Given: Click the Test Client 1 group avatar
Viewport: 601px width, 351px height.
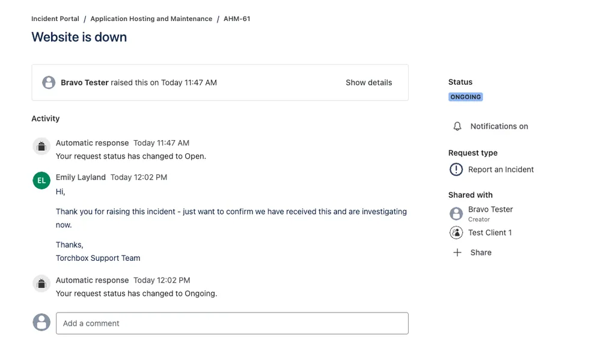Looking at the screenshot, I should 456,233.
